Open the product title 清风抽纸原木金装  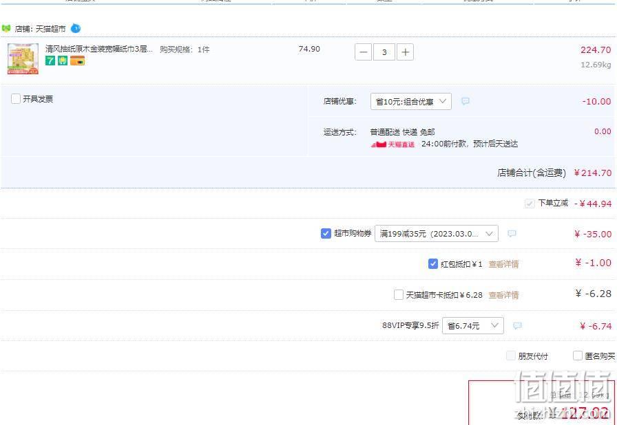pos(98,49)
